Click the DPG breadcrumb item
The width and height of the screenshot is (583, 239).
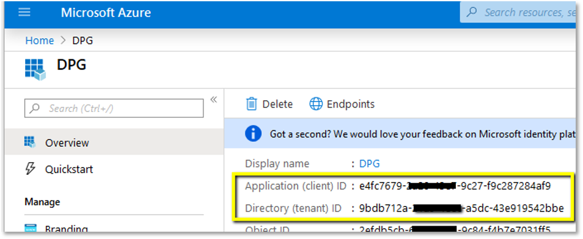[82, 40]
